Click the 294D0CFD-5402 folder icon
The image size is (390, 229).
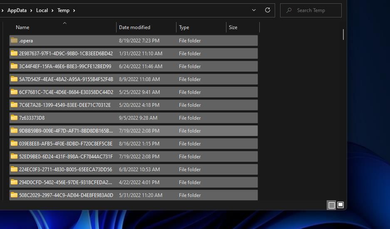pos(14,182)
